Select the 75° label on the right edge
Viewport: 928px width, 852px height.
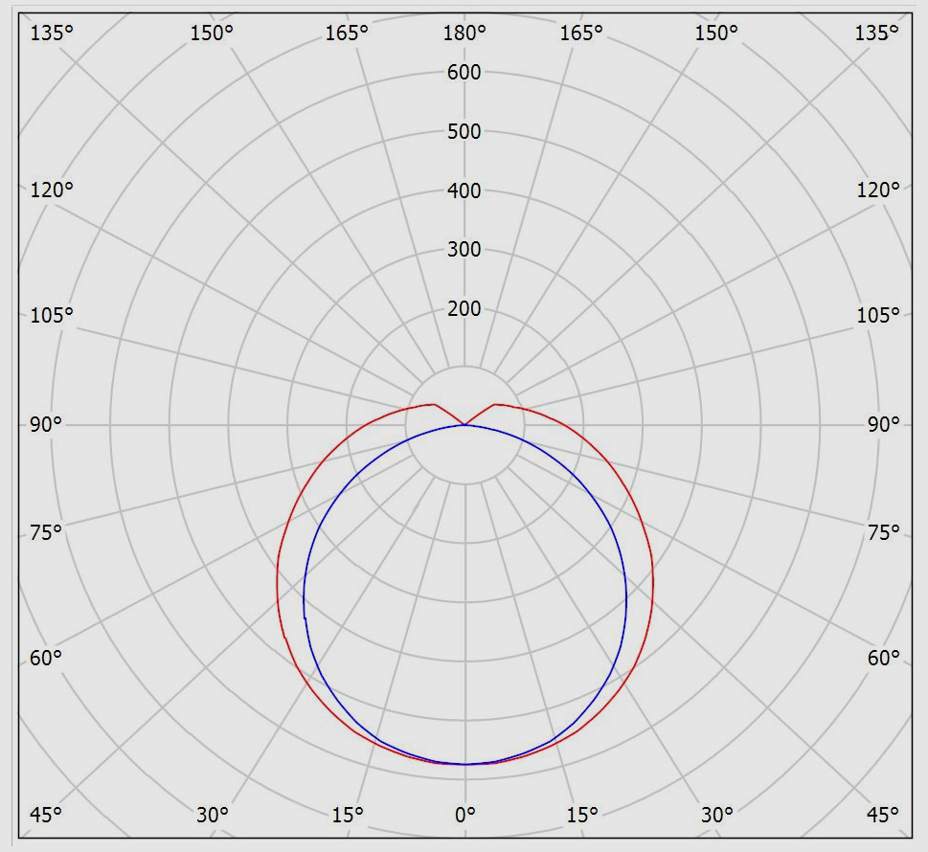(x=884, y=532)
